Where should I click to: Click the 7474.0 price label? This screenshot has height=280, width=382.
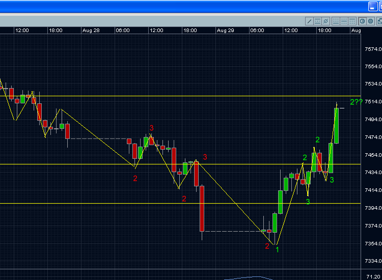pos(373,137)
